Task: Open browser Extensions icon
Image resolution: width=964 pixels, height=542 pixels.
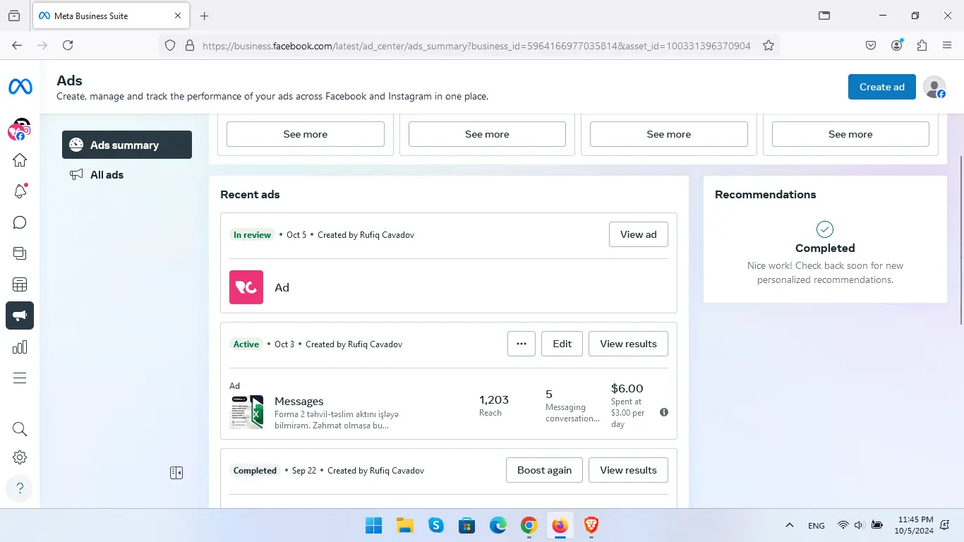Action: (922, 45)
